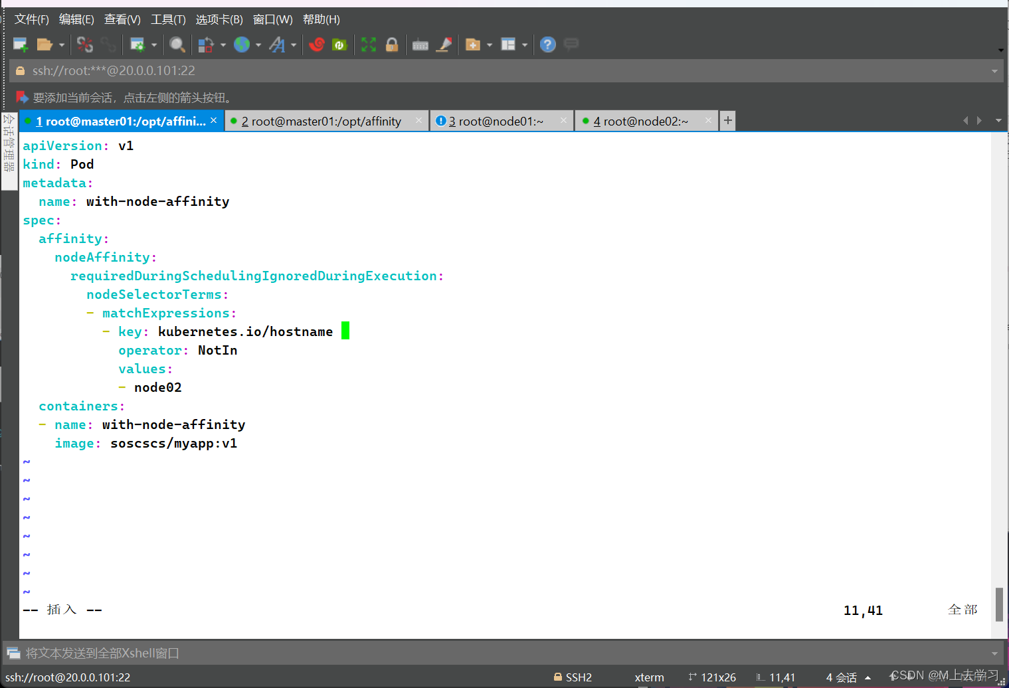
Task: Click the compose bar icon at bottom left
Action: click(x=13, y=653)
